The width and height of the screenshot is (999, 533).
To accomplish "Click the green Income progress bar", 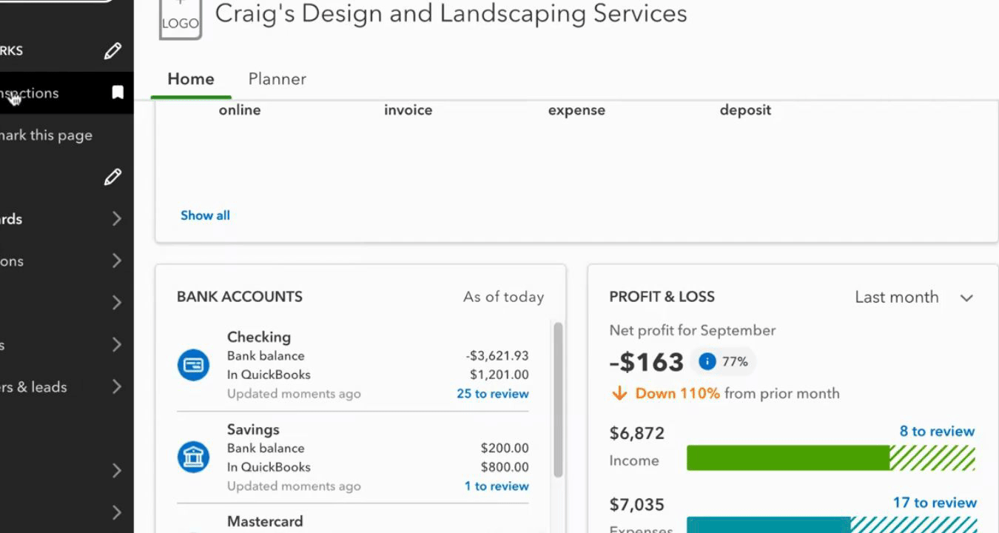I will tap(787, 458).
